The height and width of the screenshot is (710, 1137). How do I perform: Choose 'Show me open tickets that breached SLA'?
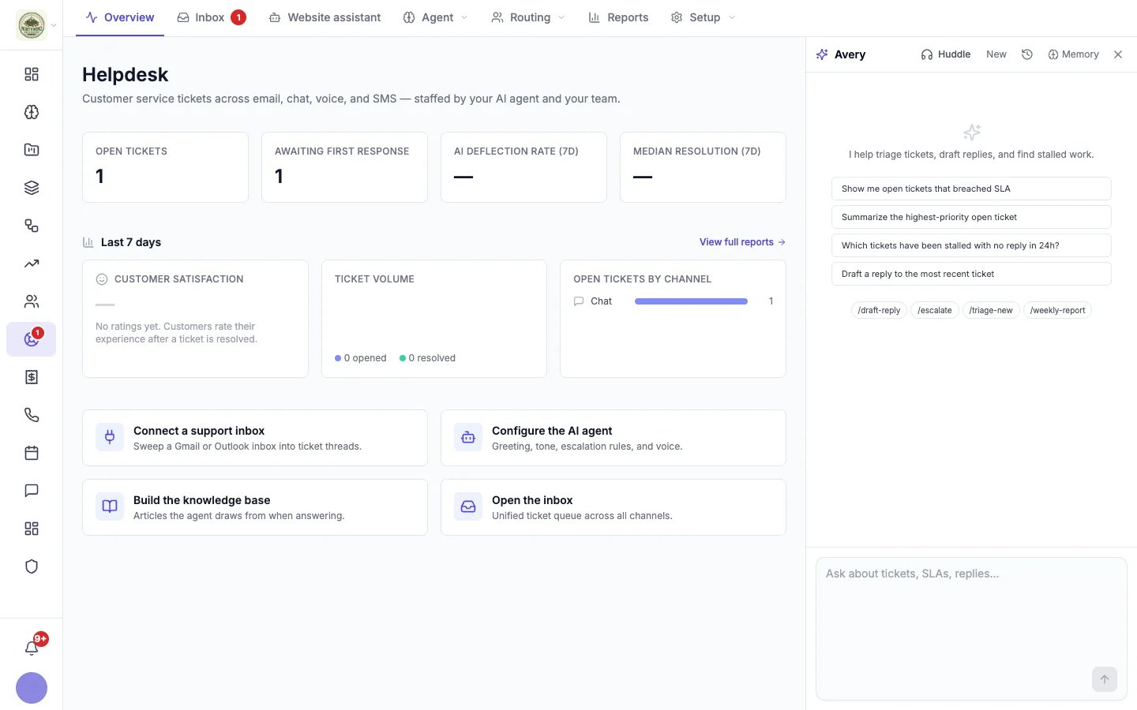[971, 189]
